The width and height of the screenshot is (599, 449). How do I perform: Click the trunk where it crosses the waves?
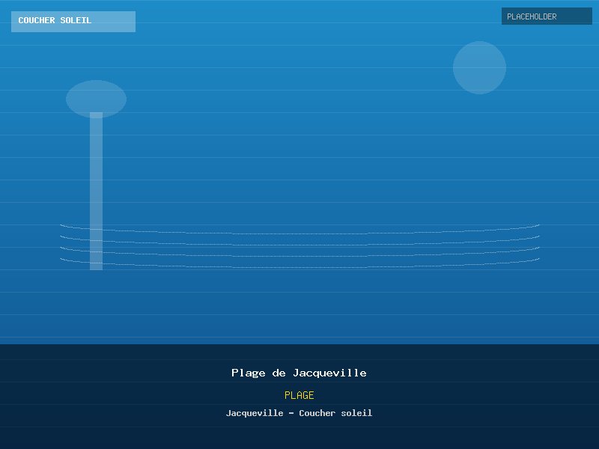(x=96, y=247)
